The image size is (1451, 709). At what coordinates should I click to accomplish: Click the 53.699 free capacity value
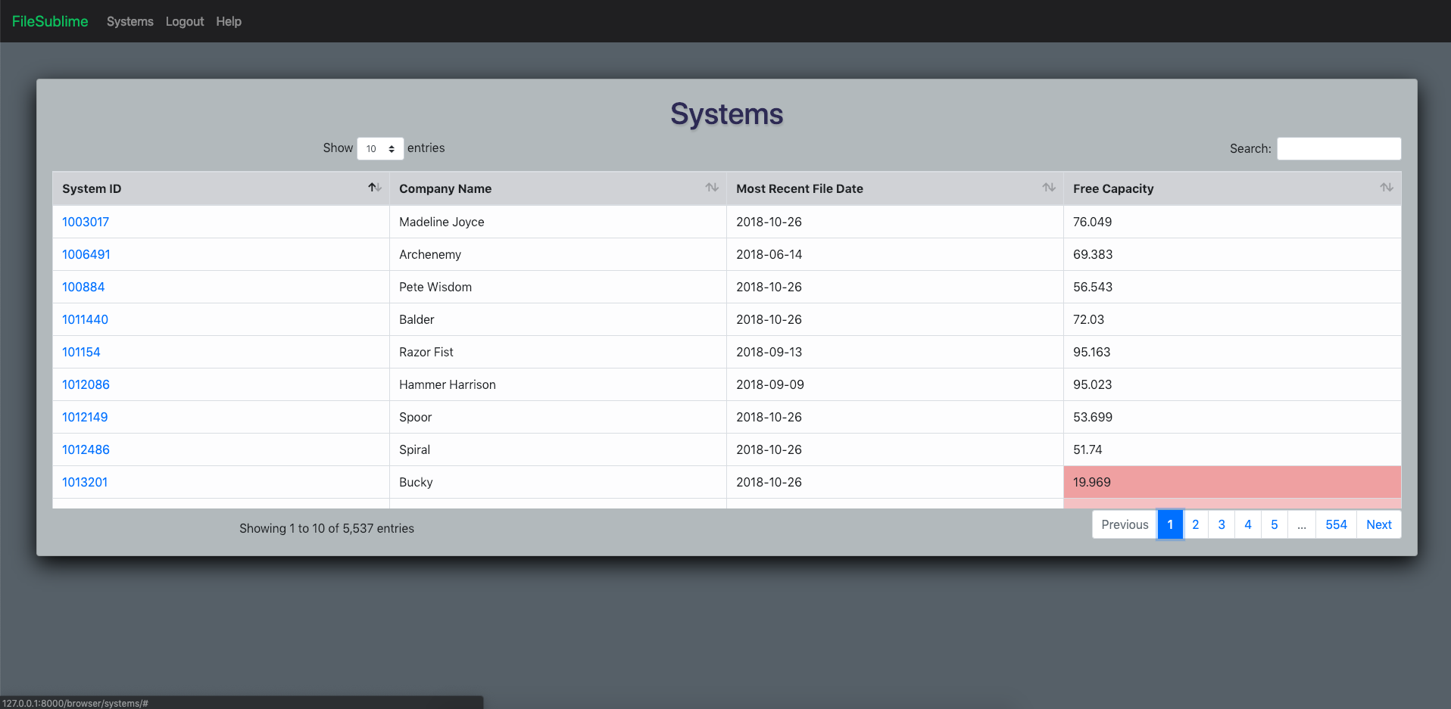coord(1093,417)
